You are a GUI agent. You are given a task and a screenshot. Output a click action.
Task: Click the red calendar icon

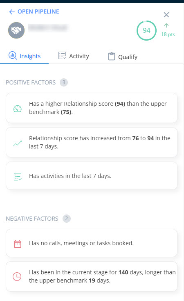18,244
